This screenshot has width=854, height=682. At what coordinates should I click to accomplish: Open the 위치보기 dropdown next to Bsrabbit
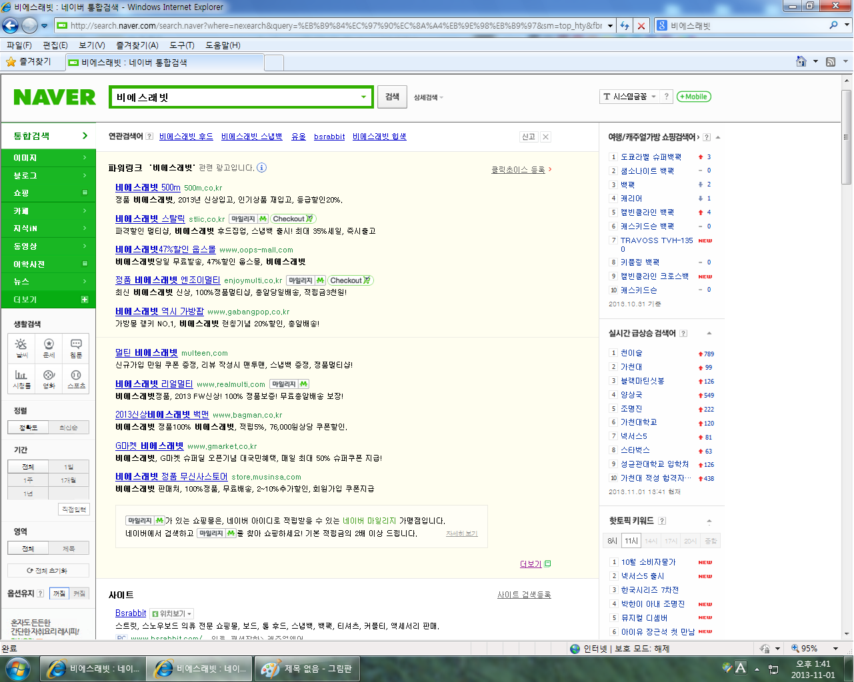pos(172,613)
